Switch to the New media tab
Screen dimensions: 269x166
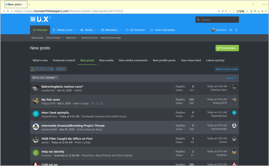pyautogui.click(x=106, y=60)
